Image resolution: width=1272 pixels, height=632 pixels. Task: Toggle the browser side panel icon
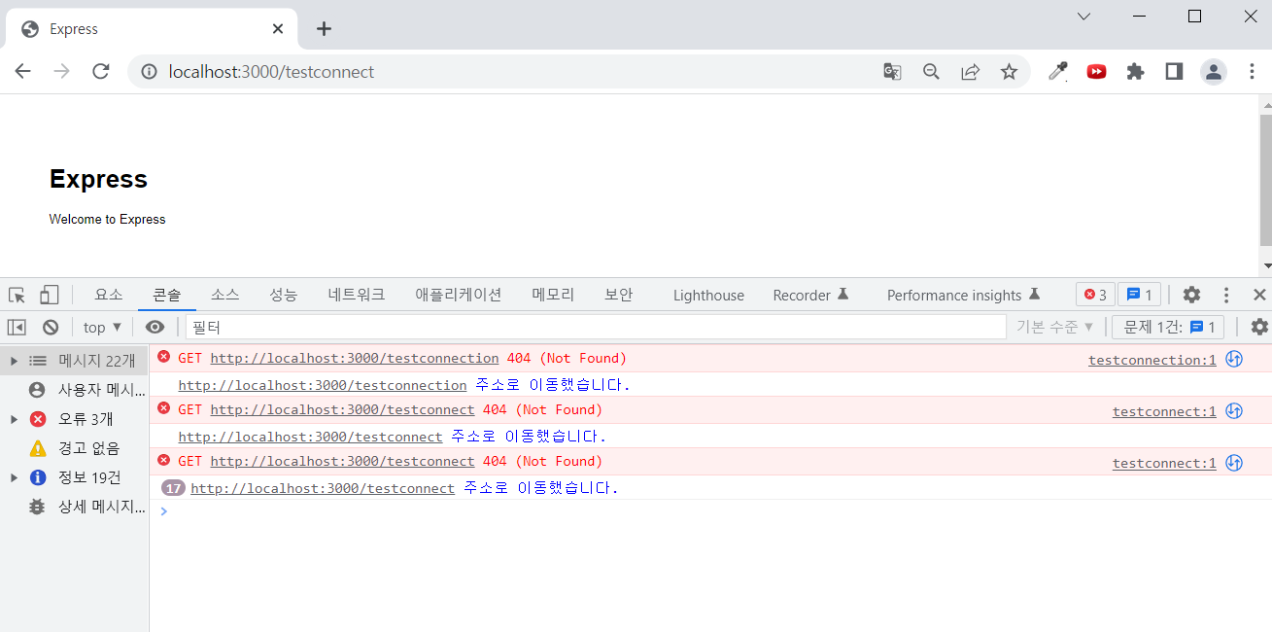1174,71
